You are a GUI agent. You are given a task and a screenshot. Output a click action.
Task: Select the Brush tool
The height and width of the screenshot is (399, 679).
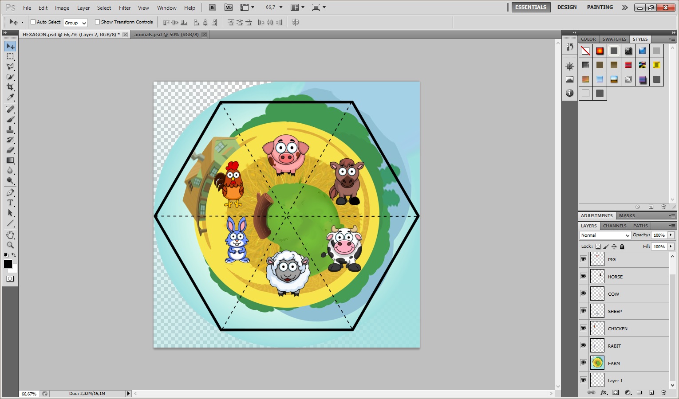pyautogui.click(x=10, y=119)
